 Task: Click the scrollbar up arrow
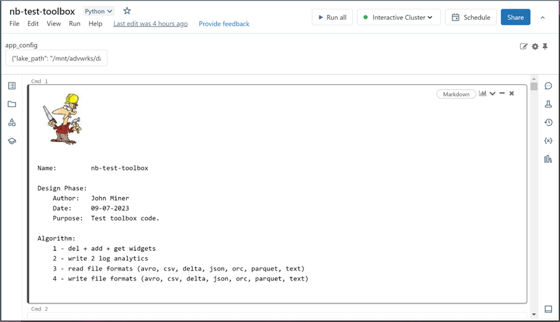tap(534, 79)
